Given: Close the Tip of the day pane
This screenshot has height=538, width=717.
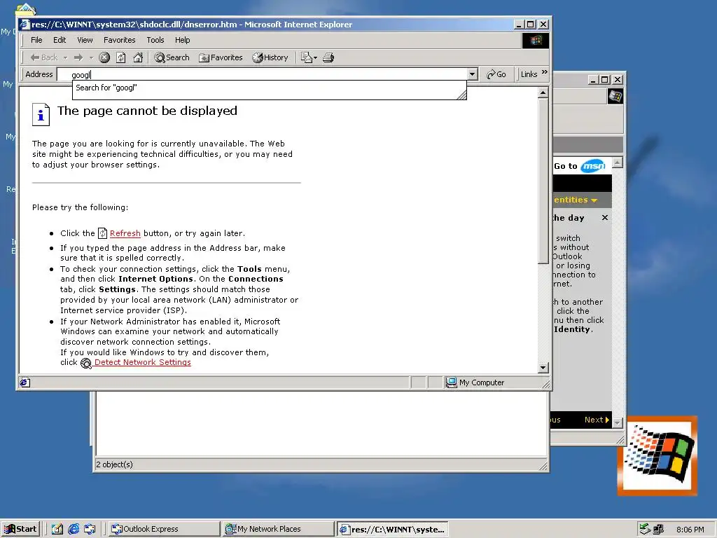Looking at the screenshot, I should (x=605, y=218).
